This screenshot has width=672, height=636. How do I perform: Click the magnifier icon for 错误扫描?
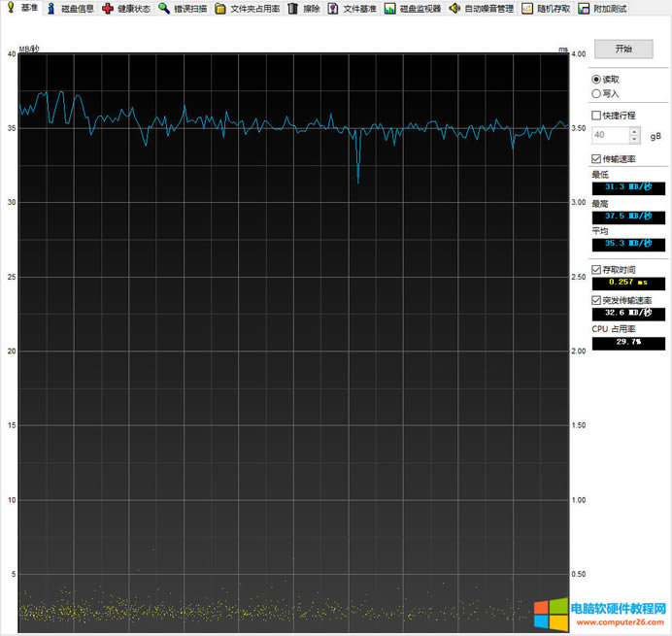(x=164, y=9)
